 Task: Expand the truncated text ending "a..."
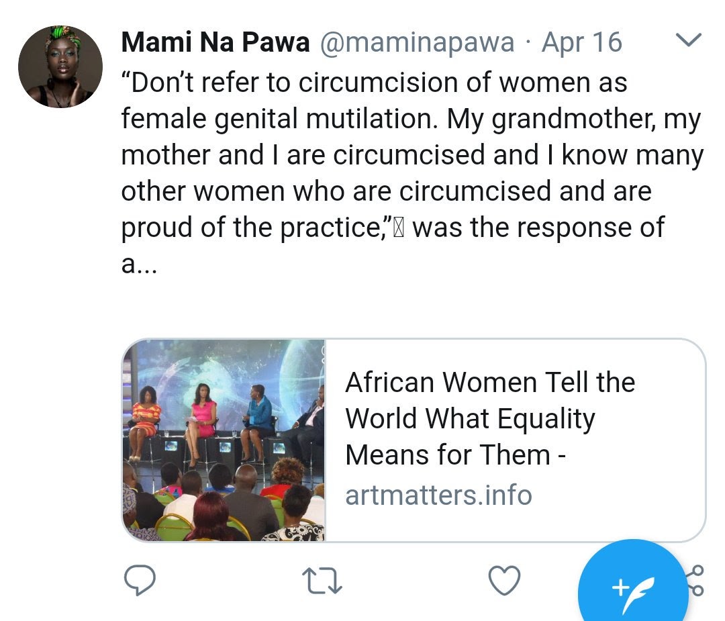tap(140, 264)
